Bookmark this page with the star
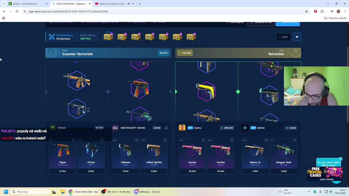 pos(306,11)
